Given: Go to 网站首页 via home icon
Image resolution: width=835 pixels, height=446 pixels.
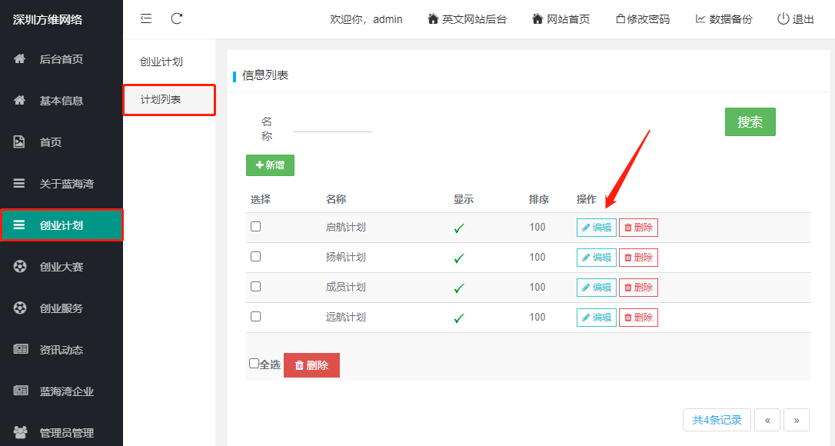Looking at the screenshot, I should pyautogui.click(x=561, y=19).
